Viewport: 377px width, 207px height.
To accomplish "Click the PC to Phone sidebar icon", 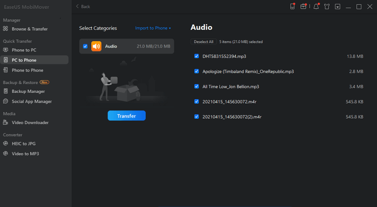I will [5, 60].
